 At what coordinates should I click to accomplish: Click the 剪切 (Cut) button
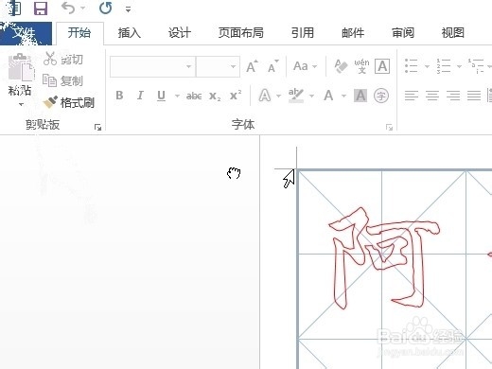point(63,59)
